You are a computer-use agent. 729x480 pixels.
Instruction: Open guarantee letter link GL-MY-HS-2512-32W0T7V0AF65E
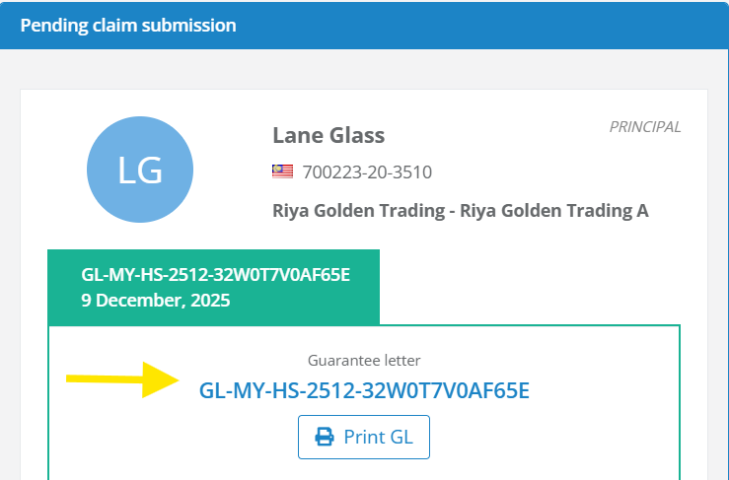364,390
